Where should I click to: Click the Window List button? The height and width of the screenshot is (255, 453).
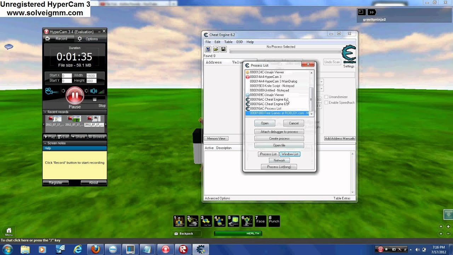290,154
